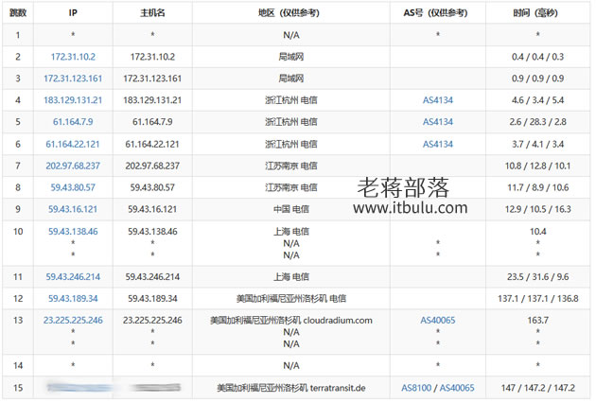Select hostname cell 59.43.16.121
This screenshot has height=403, width=596.
(x=152, y=209)
